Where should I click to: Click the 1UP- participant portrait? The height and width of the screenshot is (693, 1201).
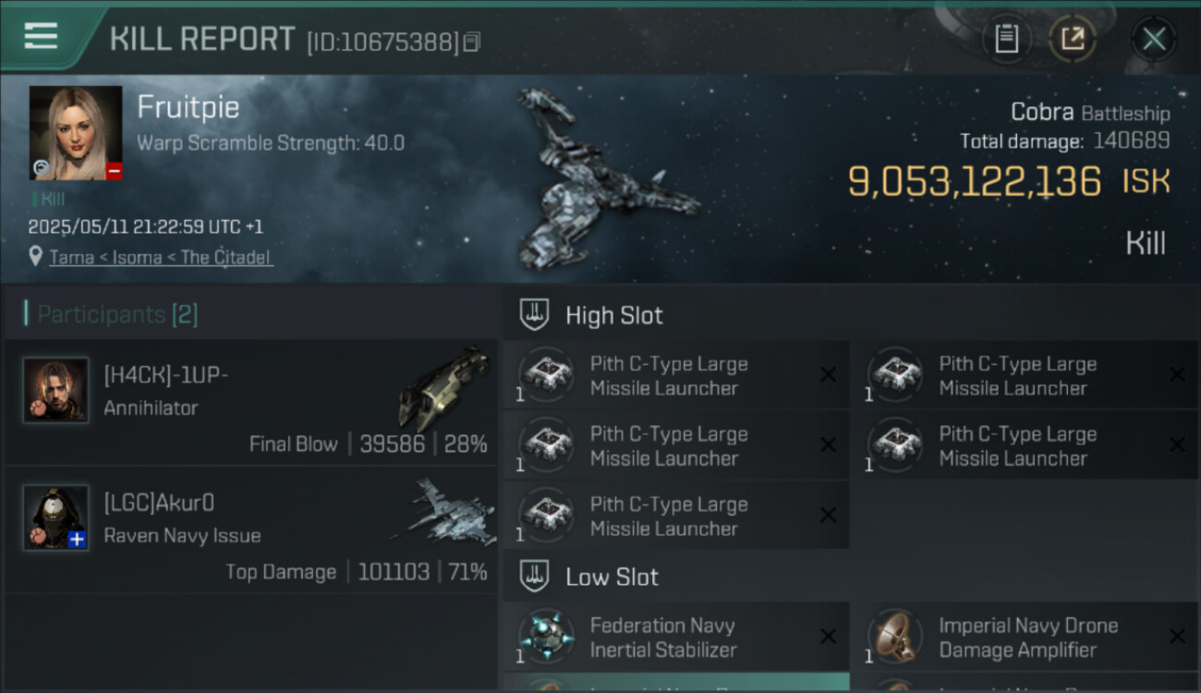coord(55,390)
